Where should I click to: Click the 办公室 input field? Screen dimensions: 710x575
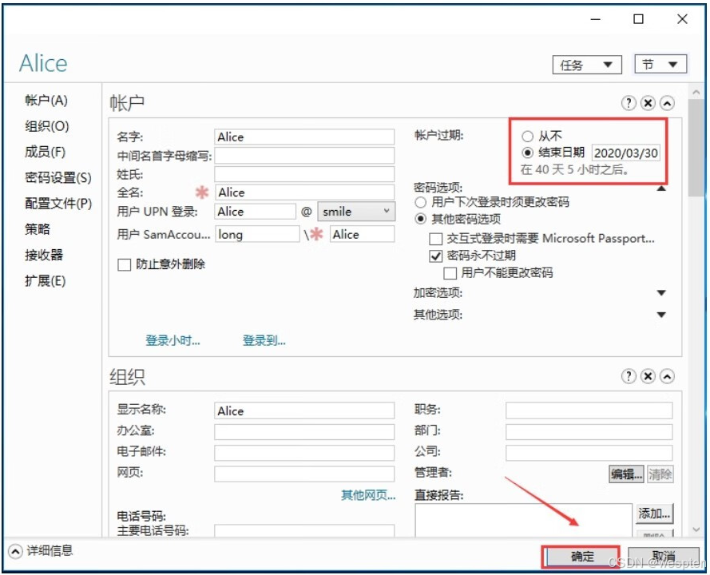(x=304, y=431)
